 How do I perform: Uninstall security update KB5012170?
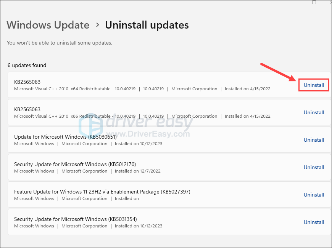[314, 167]
